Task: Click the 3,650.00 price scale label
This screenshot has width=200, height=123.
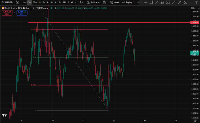Action: [x=195, y=41]
